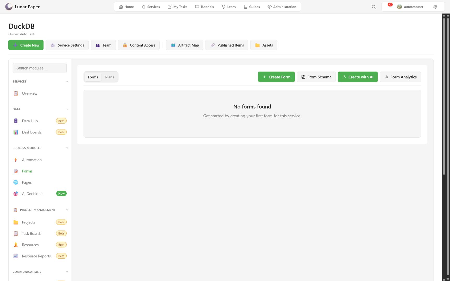Click the Resources person icon

coord(16,245)
